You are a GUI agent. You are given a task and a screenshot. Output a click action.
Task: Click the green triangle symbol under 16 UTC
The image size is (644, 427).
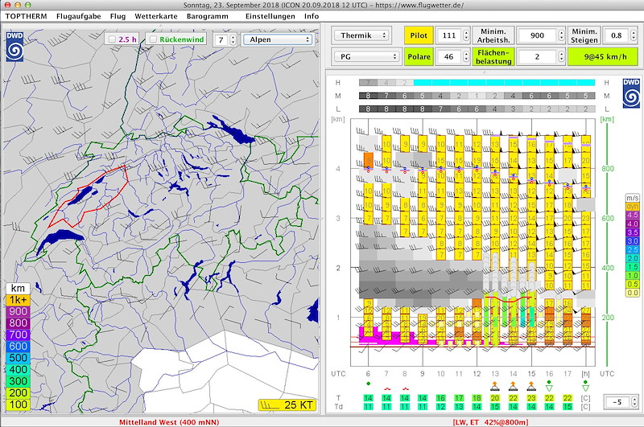(549, 385)
